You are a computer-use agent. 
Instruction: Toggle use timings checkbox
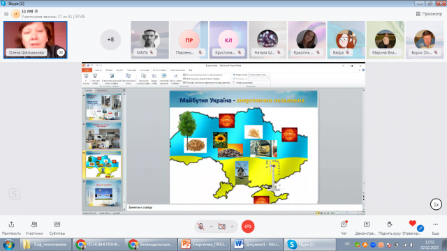[184, 79]
